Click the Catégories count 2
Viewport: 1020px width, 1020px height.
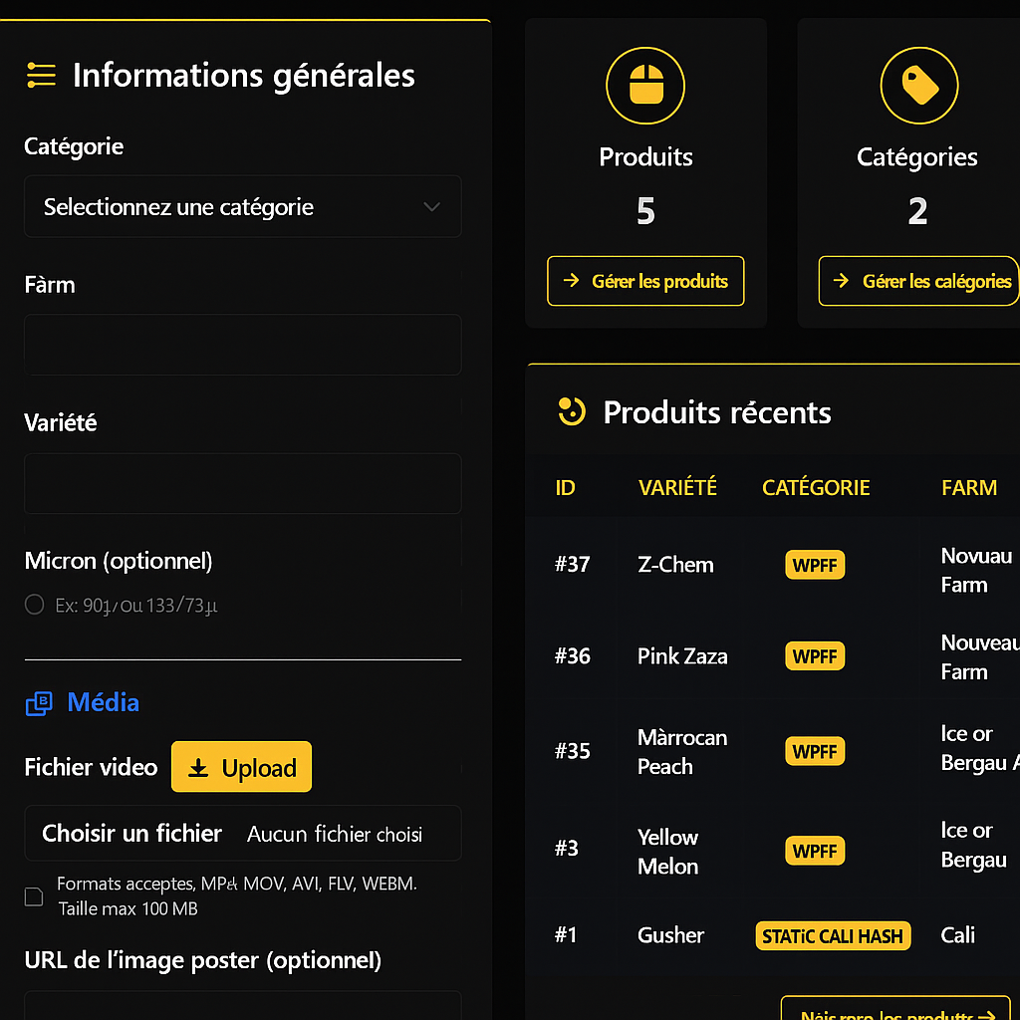[x=917, y=211]
